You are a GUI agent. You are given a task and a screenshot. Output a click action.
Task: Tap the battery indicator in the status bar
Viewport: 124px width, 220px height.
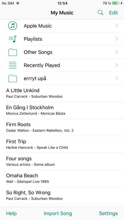click(116, 3)
